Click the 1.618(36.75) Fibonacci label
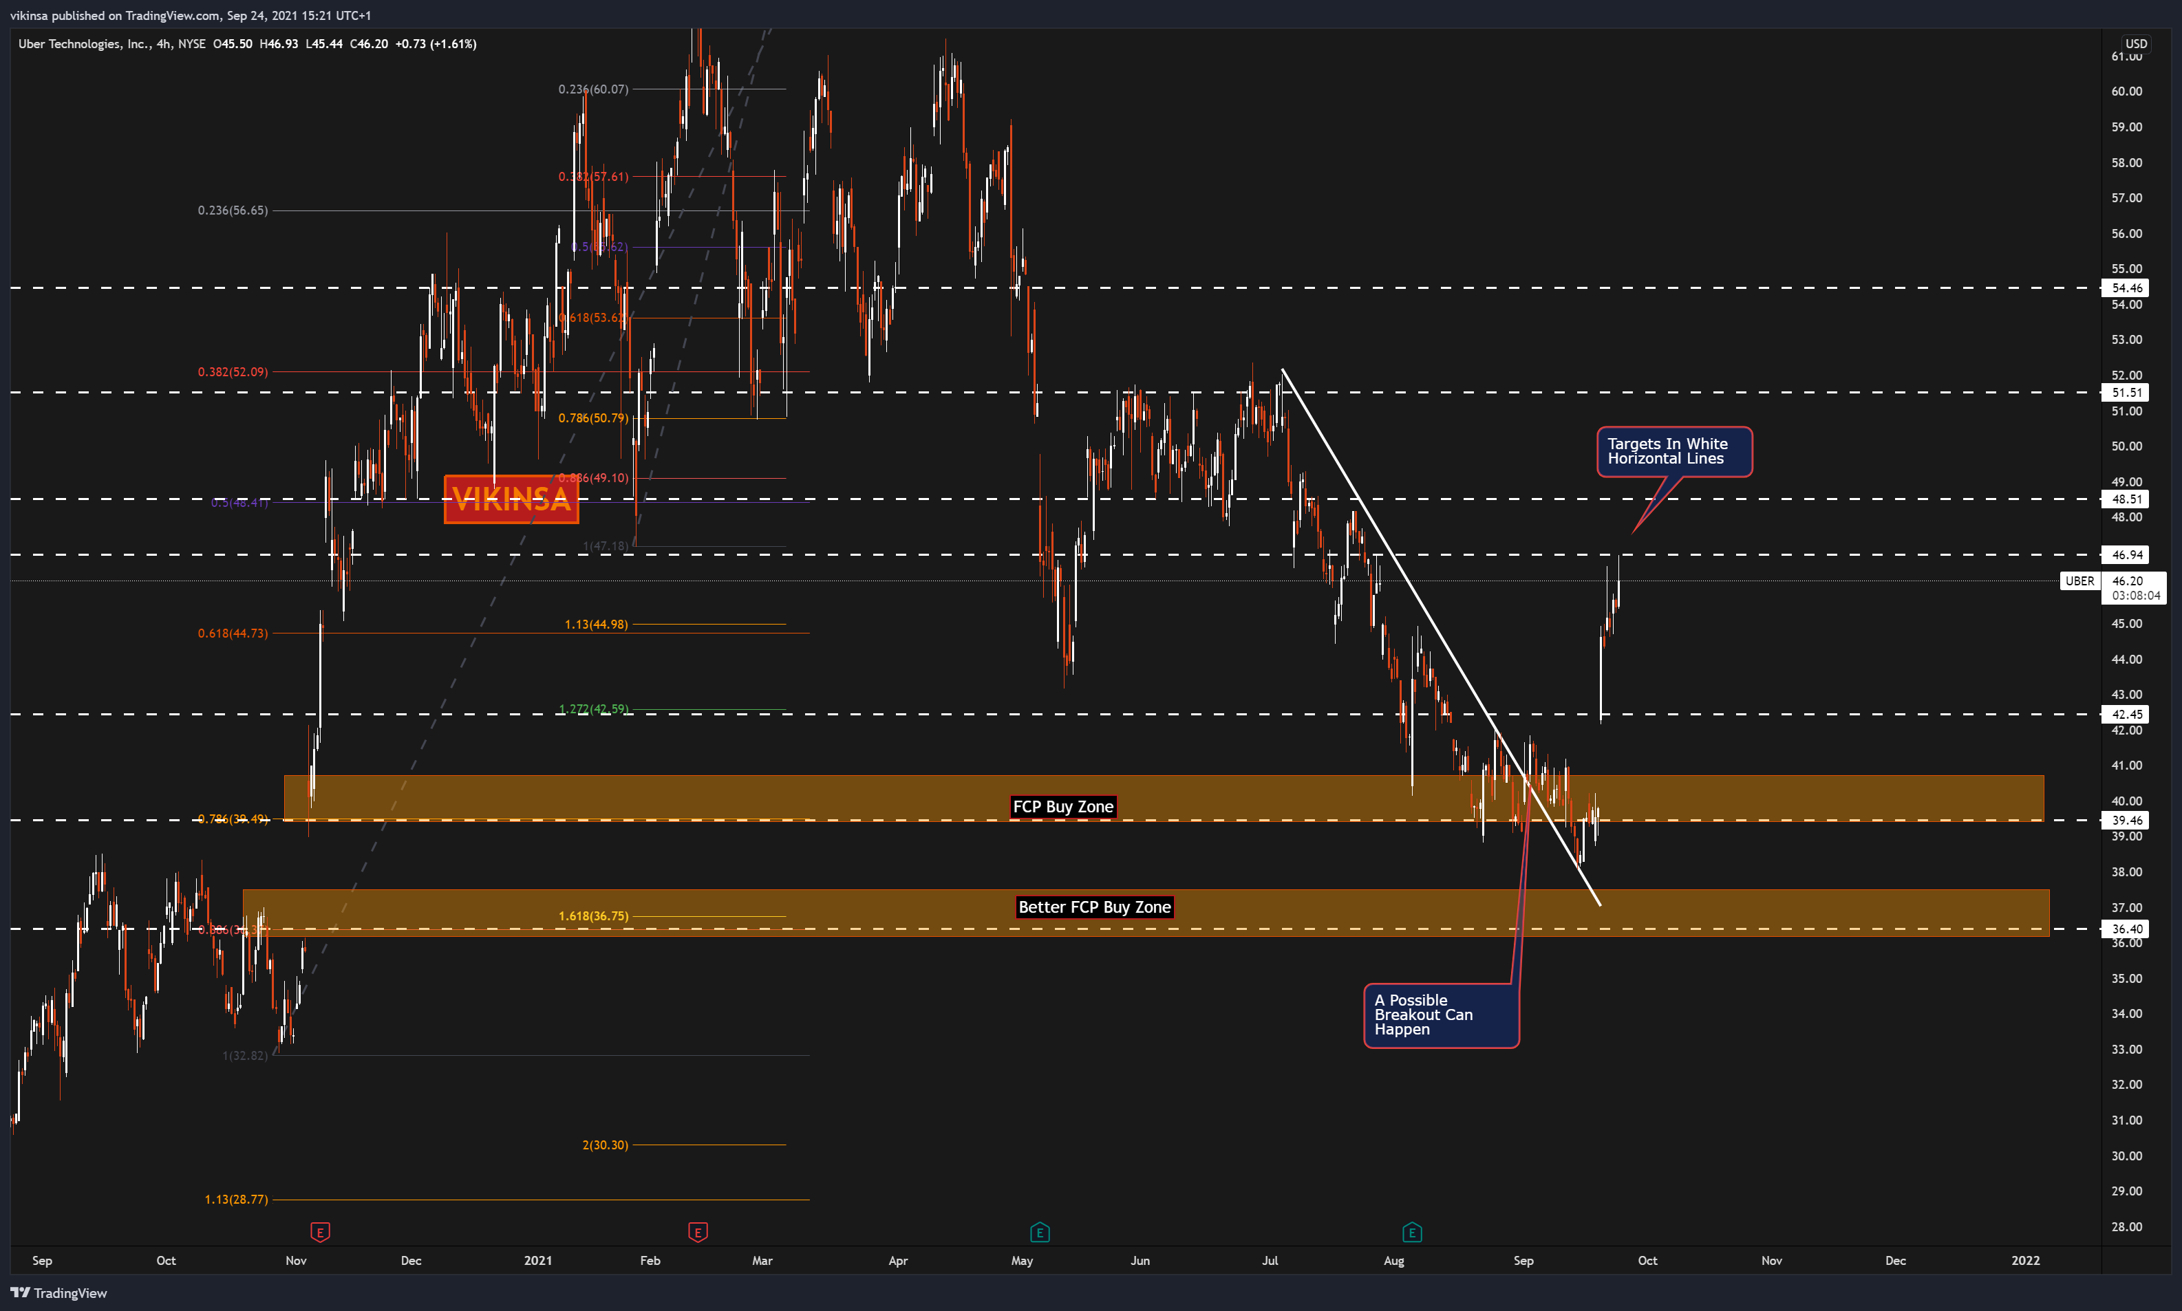 [593, 916]
